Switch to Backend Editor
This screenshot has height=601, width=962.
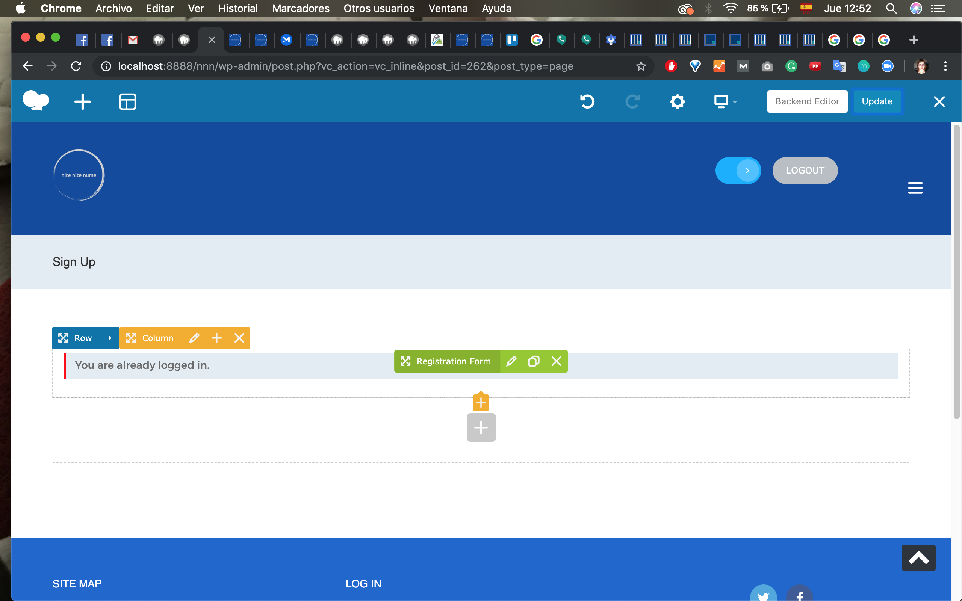click(807, 101)
